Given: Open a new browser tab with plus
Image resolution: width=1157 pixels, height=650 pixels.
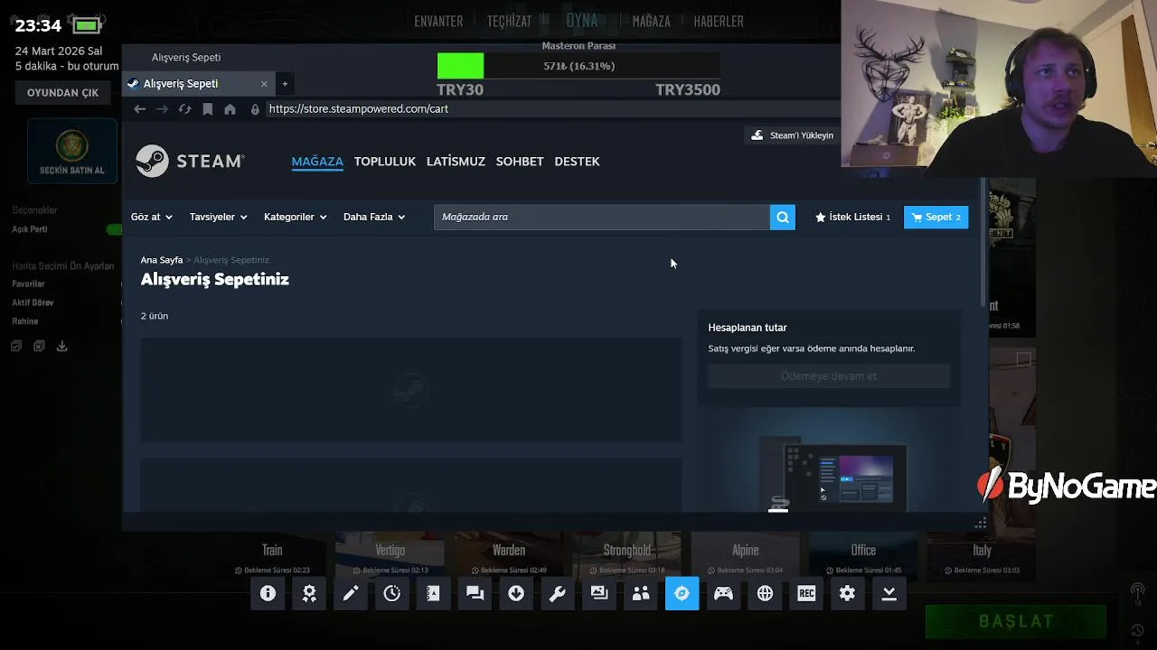Looking at the screenshot, I should [285, 84].
